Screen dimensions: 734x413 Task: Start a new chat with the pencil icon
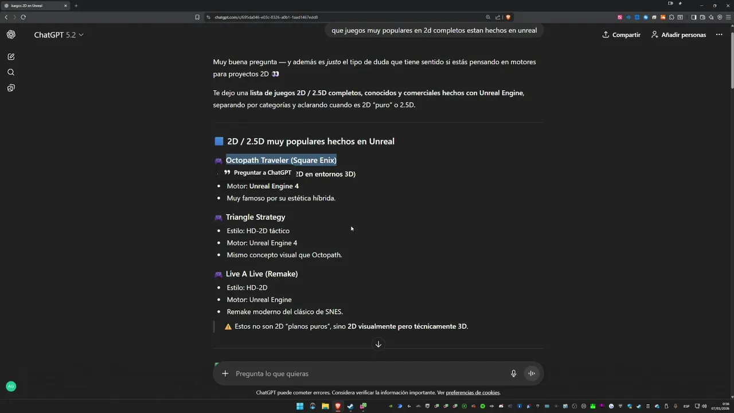coord(11,57)
